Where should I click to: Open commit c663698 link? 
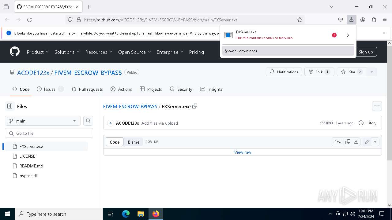point(326,123)
